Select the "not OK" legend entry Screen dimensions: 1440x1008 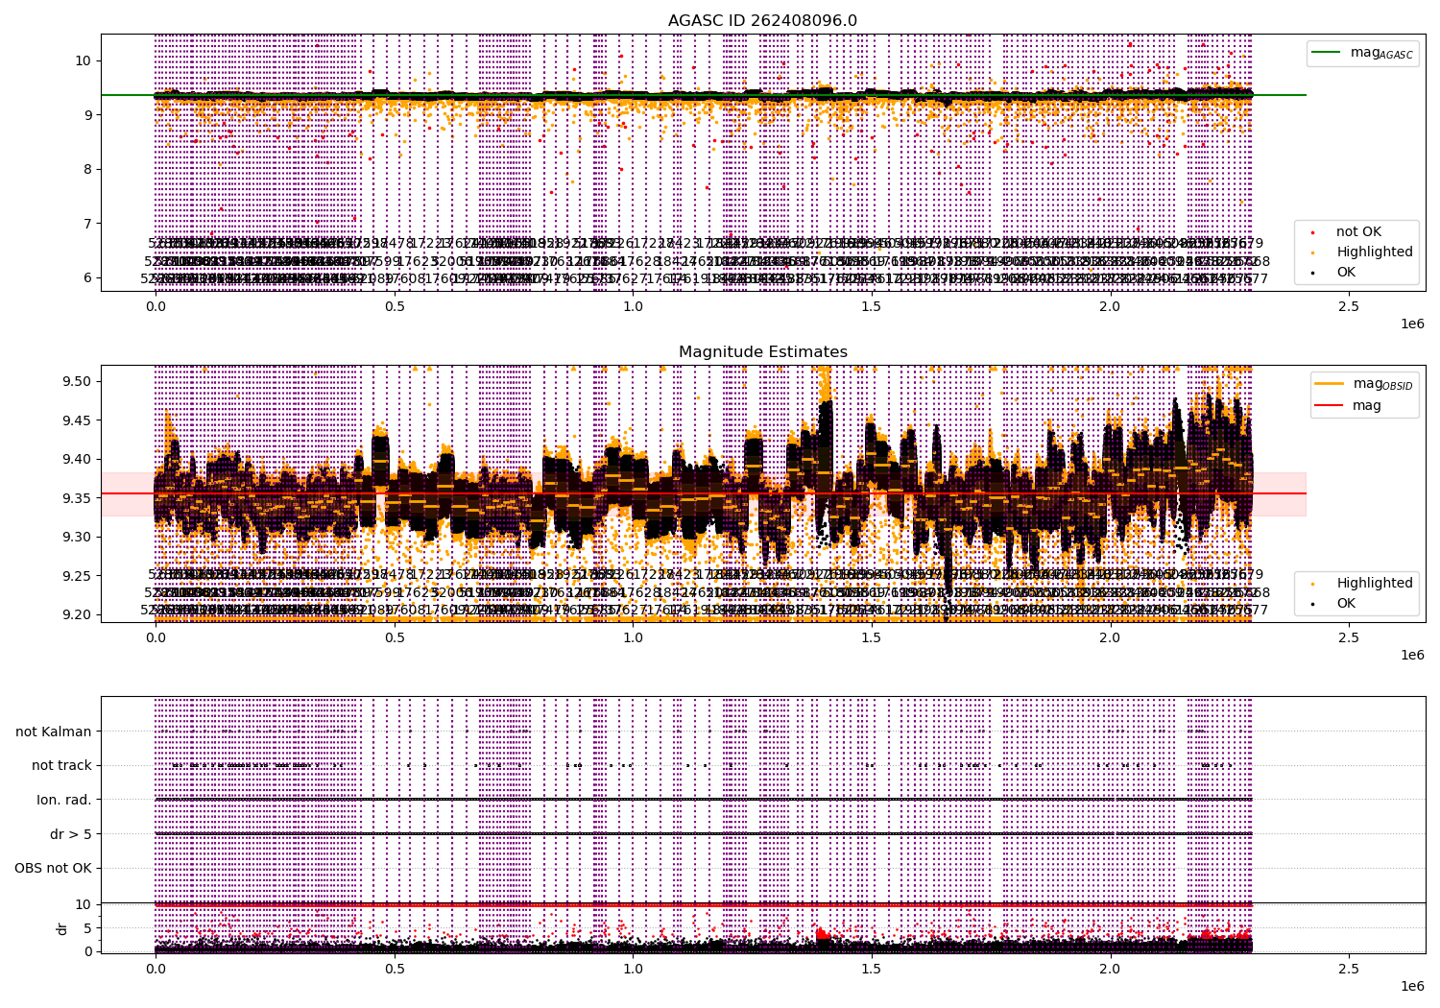[x=1358, y=232]
